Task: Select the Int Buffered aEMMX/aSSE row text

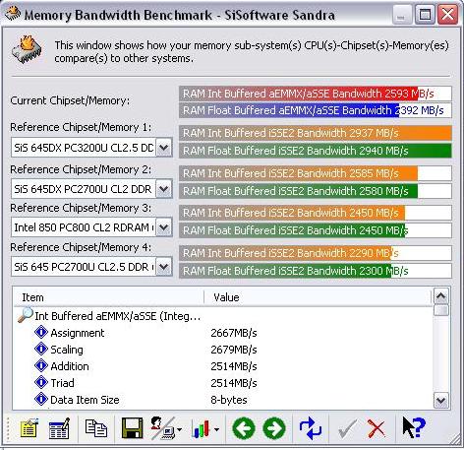Action: click(x=118, y=316)
